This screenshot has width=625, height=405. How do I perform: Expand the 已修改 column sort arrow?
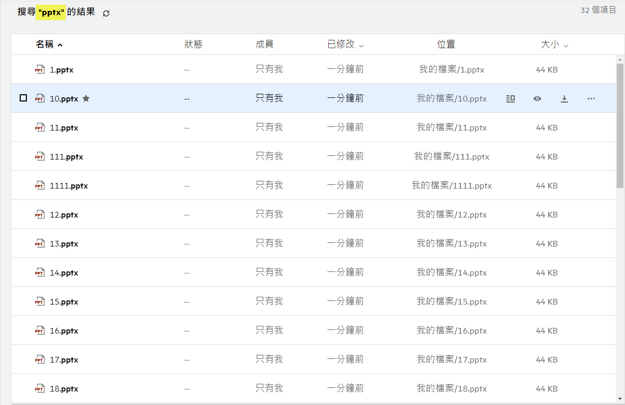[x=361, y=46]
